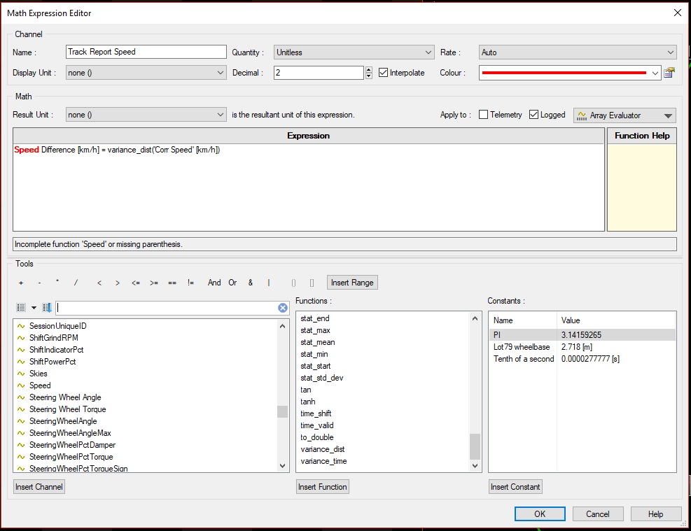Click the Insert Function button
Image resolution: width=691 pixels, height=531 pixels.
pos(323,487)
